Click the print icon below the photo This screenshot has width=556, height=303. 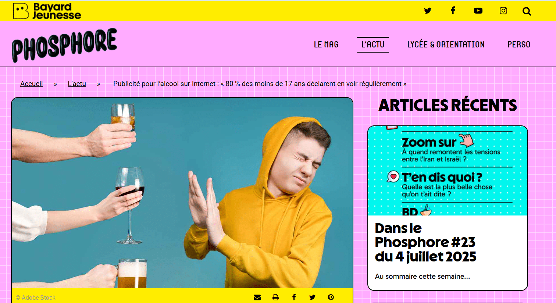coord(276,297)
